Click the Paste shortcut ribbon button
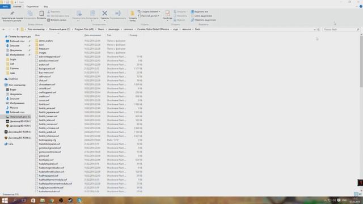Viewport: 363px width, 204px height. point(57,20)
